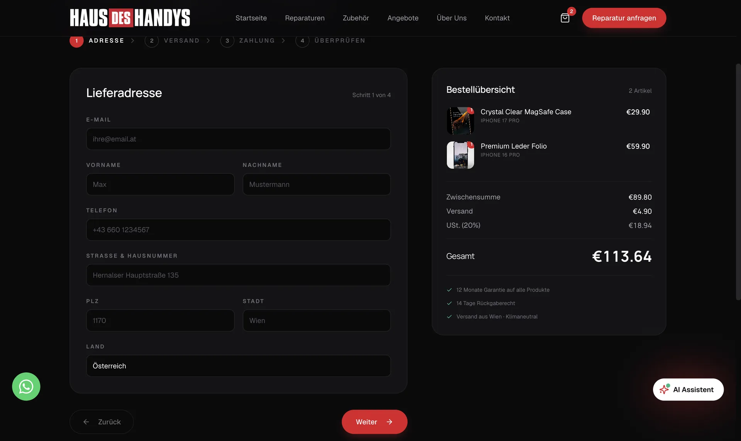741x441 pixels.
Task: Focus the PLZ input field
Action: pyautogui.click(x=160, y=321)
